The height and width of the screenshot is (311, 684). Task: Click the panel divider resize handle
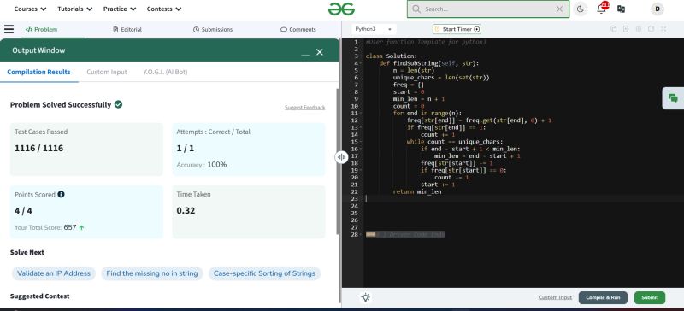[341, 157]
